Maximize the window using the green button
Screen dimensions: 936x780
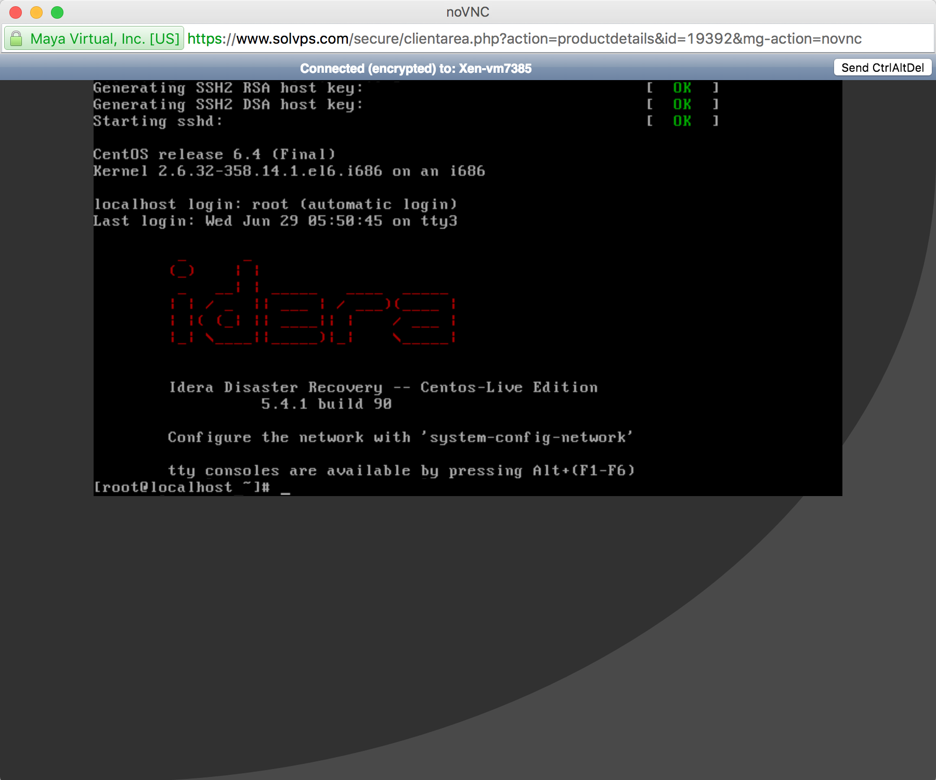(x=57, y=12)
